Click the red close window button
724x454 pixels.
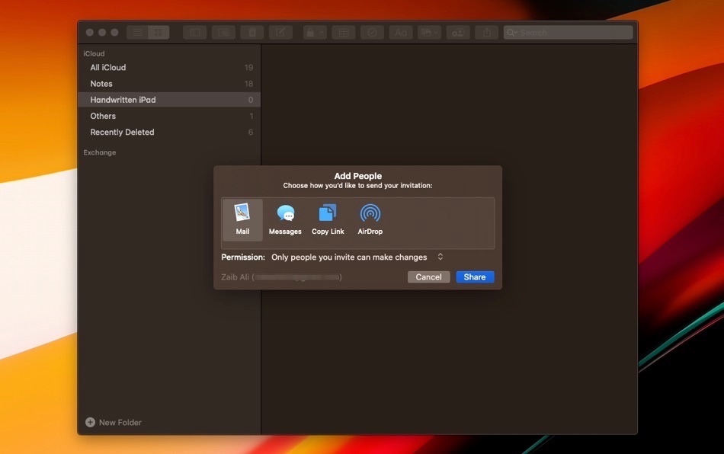pyautogui.click(x=90, y=32)
